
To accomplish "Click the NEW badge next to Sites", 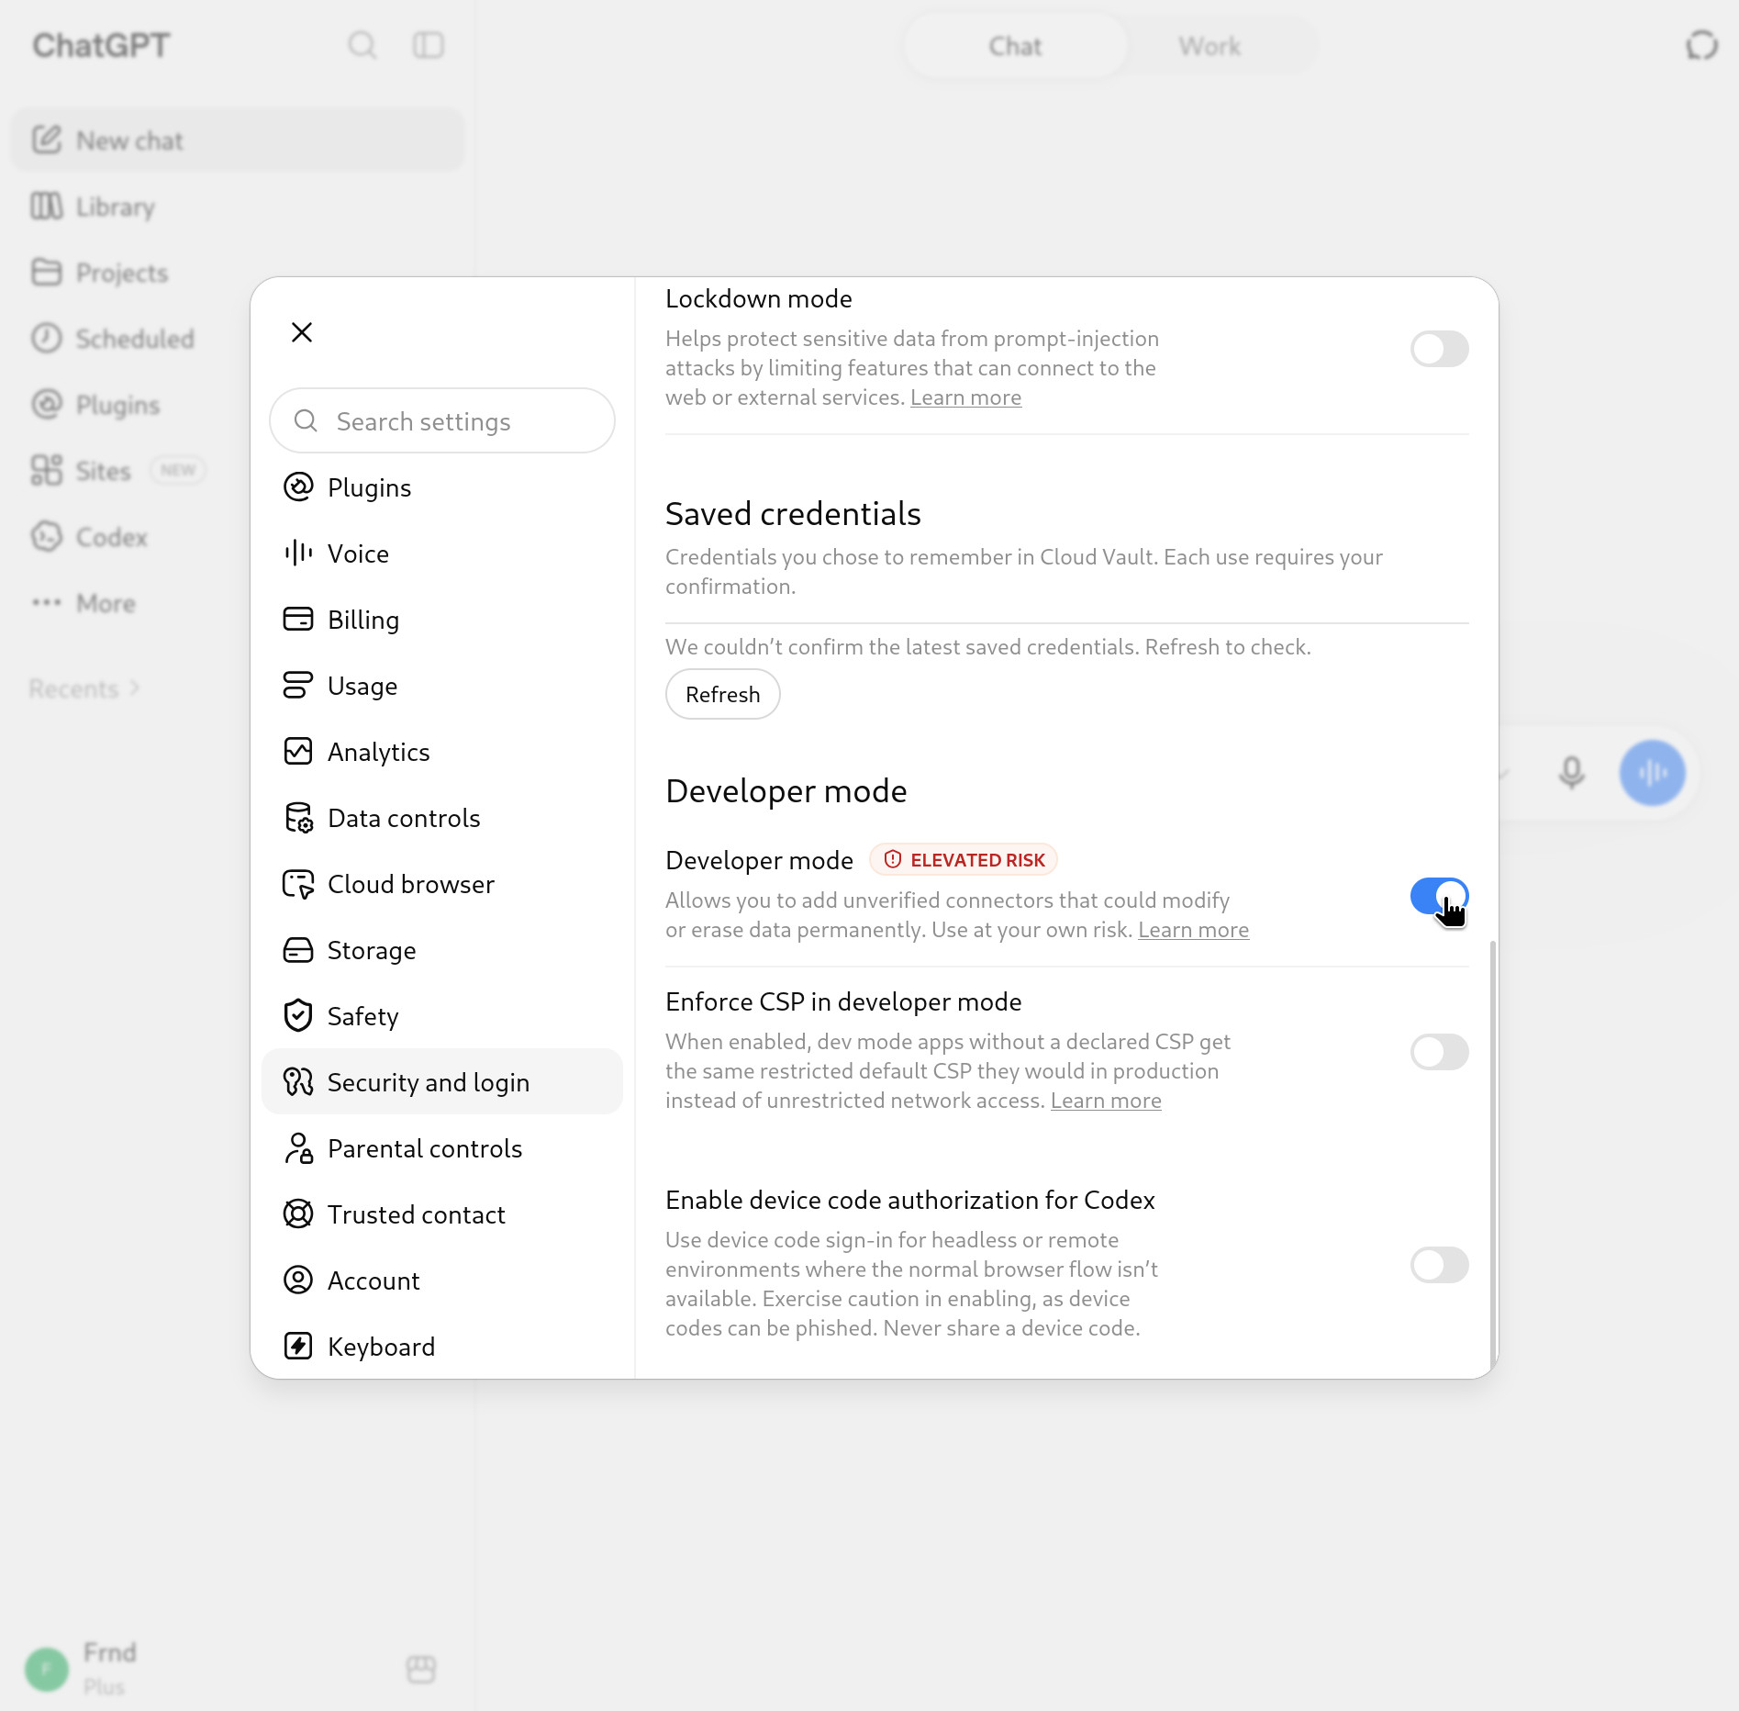I will tap(178, 470).
